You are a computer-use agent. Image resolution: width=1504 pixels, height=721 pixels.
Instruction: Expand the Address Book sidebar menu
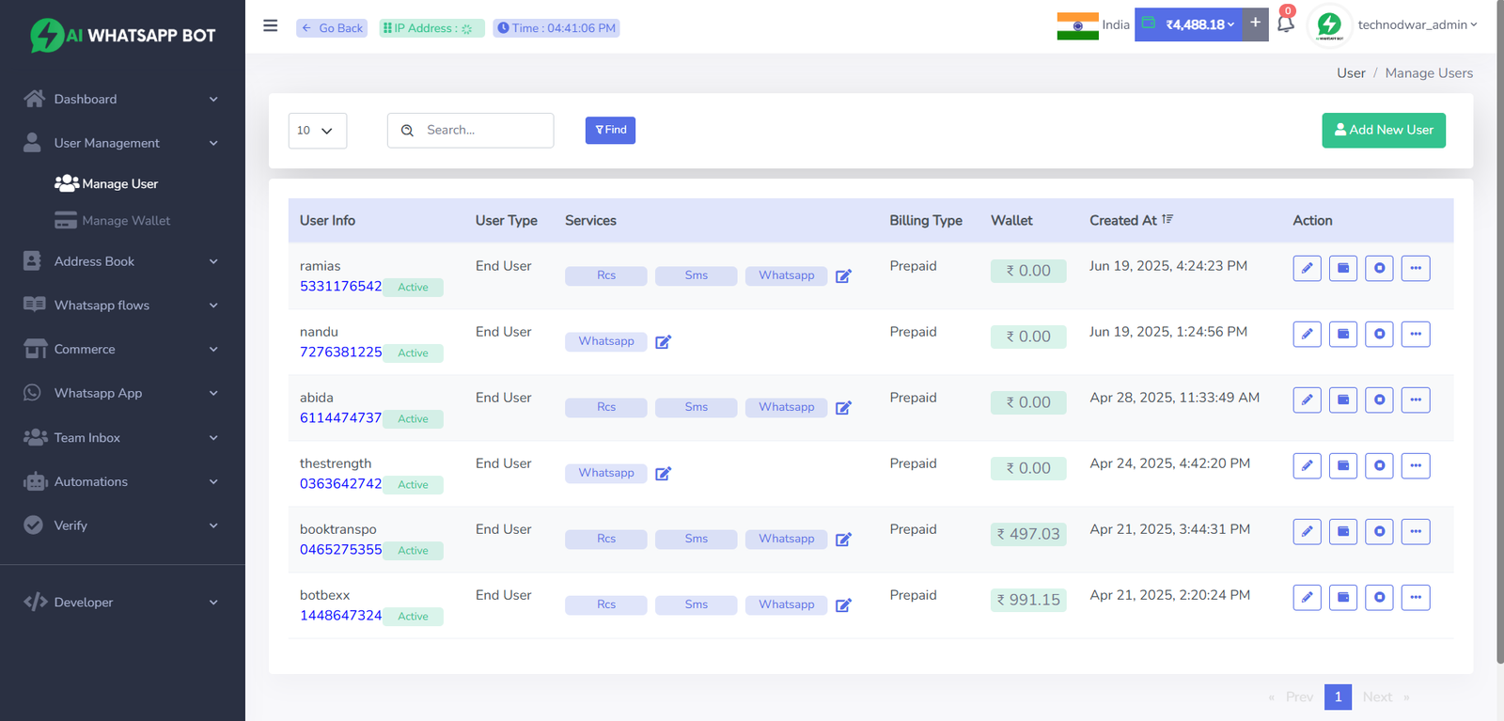[122, 261]
